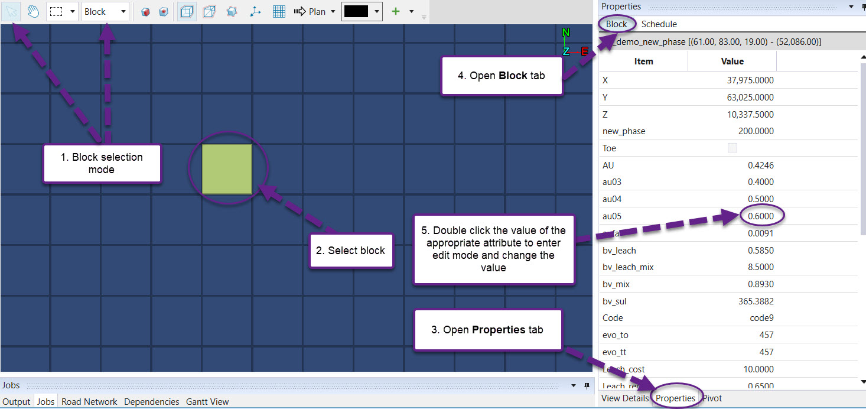Click the Plan view button
This screenshot has width=866, height=409.
[310, 11]
